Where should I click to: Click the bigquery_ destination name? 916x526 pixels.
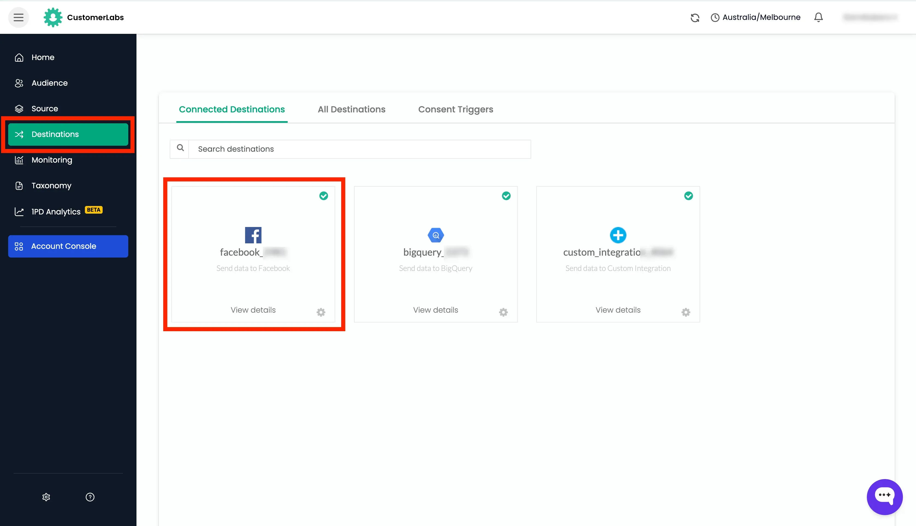tap(435, 252)
